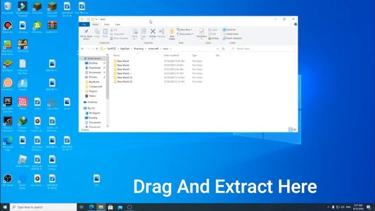Open Microsoft Store from the taskbar
The image size is (375, 211).
coord(110,207)
